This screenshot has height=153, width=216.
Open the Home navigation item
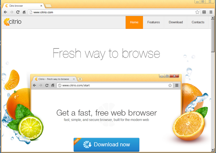point(134,22)
